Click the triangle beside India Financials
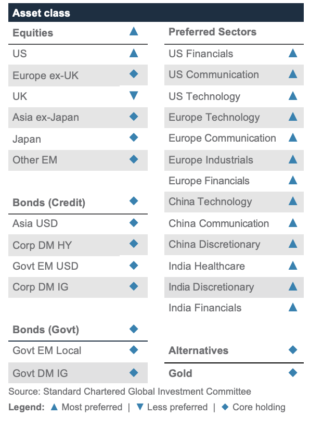 (293, 307)
